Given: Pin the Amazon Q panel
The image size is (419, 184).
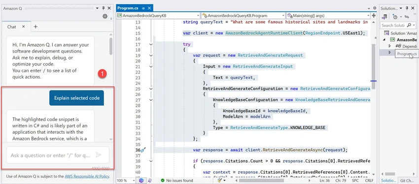Looking at the screenshot, I should [104, 8].
